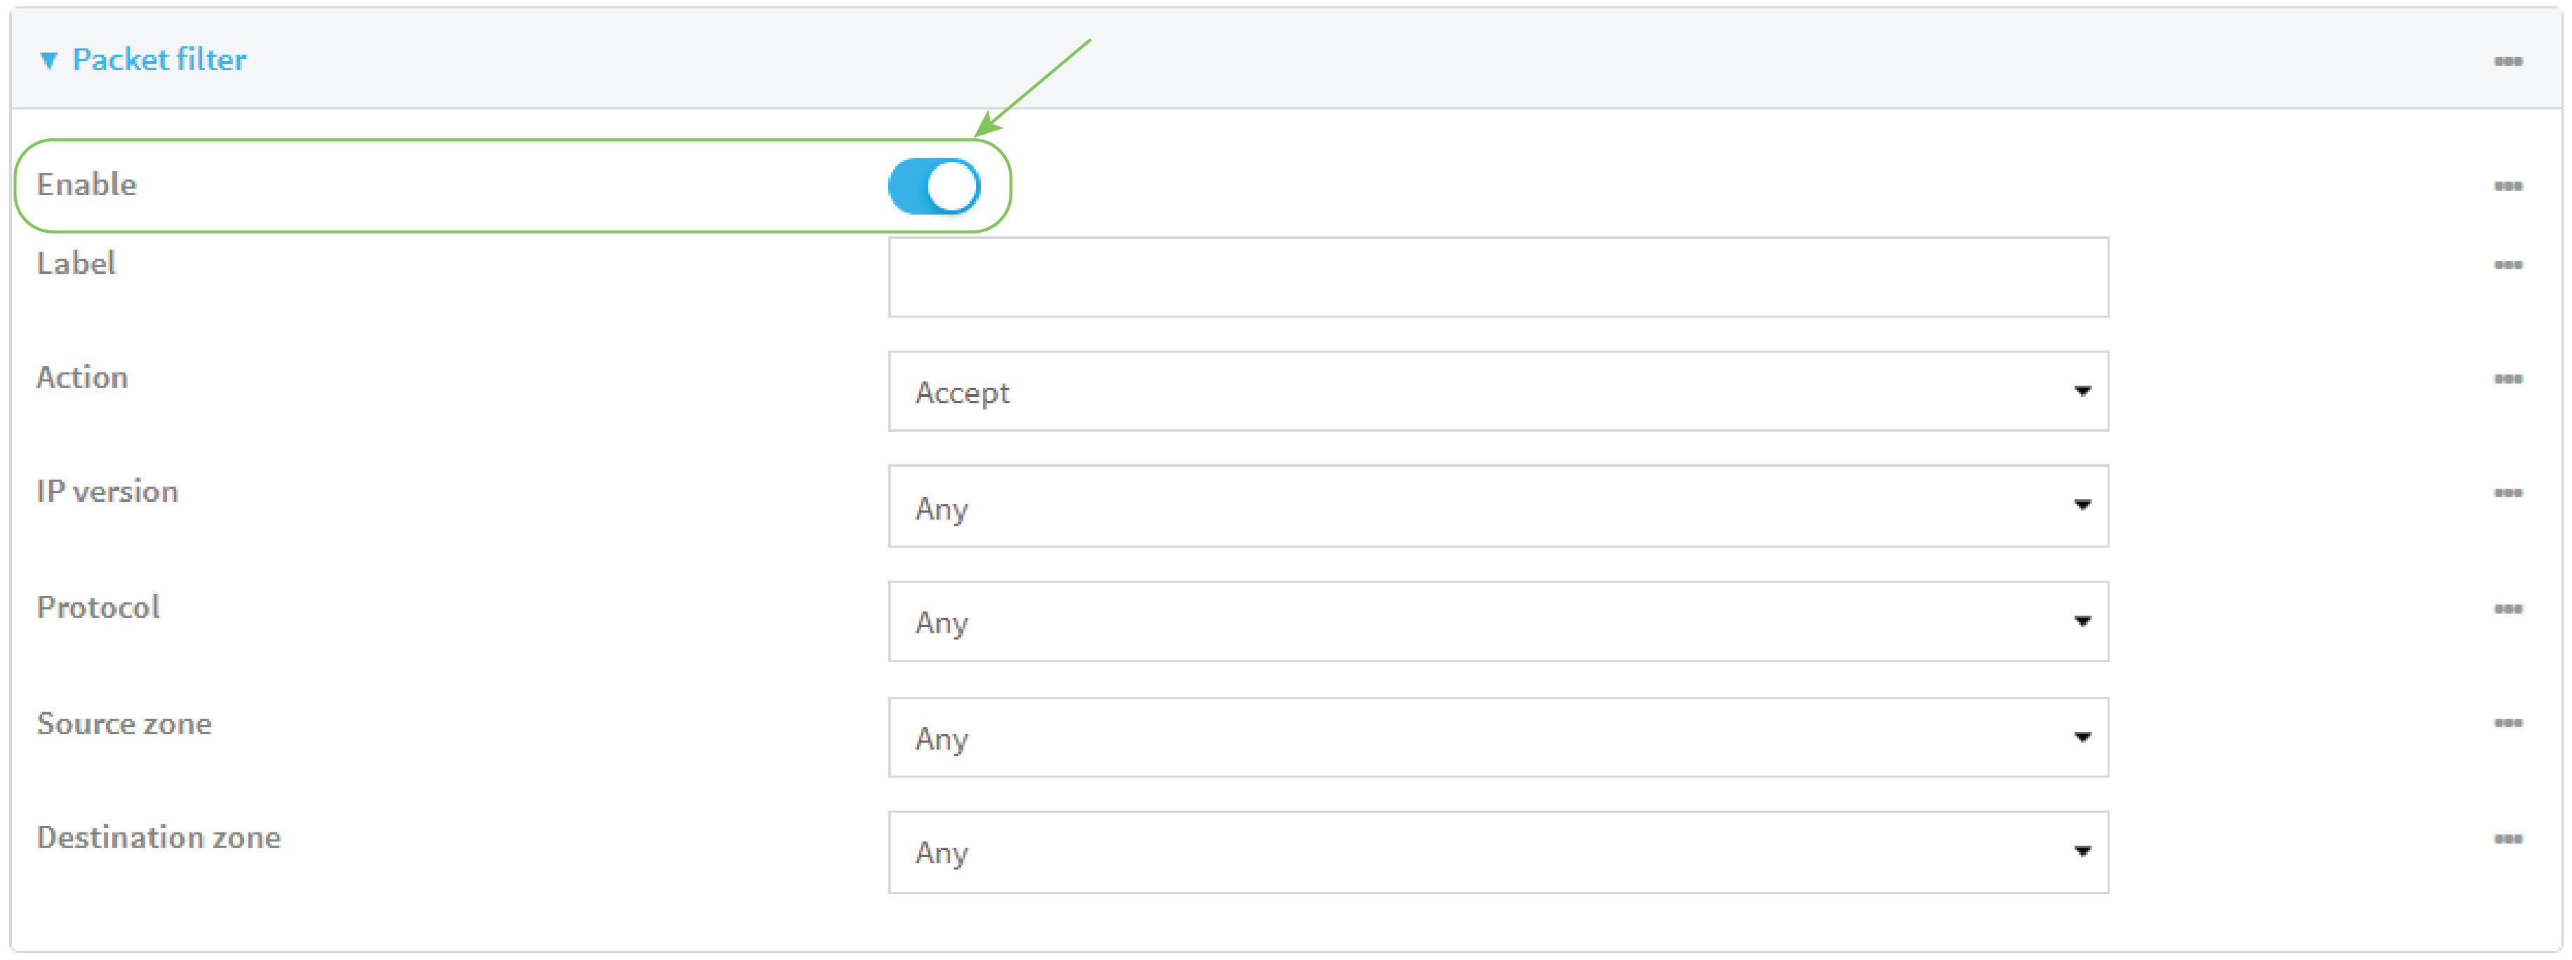Open the Source zone dropdown
Image resolution: width=2572 pixels, height=960 pixels.
[x=1498, y=738]
